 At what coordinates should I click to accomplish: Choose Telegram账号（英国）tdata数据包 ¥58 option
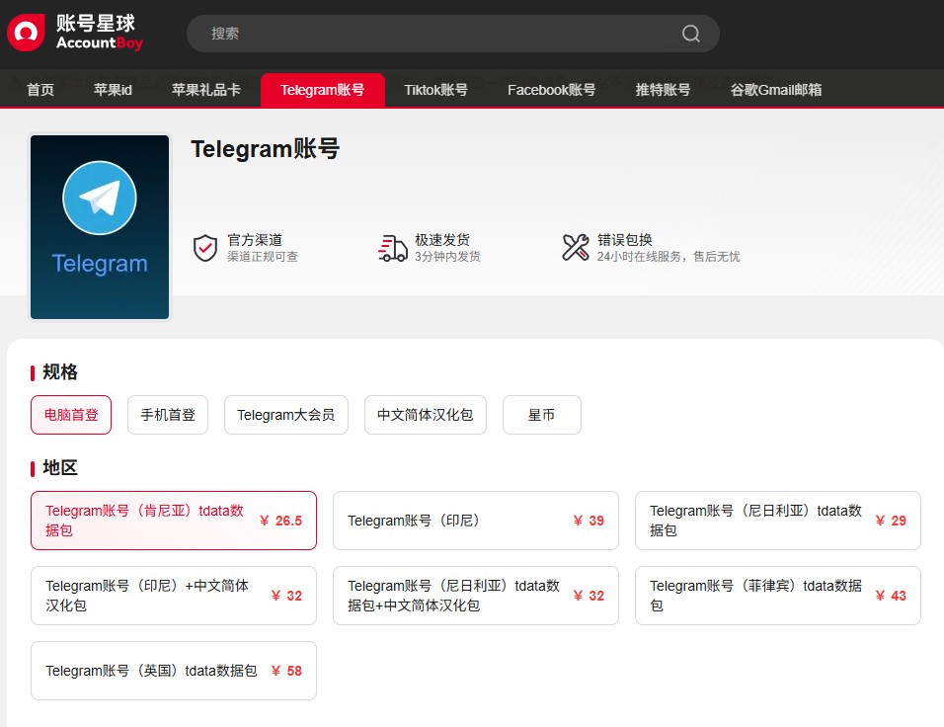pos(174,671)
